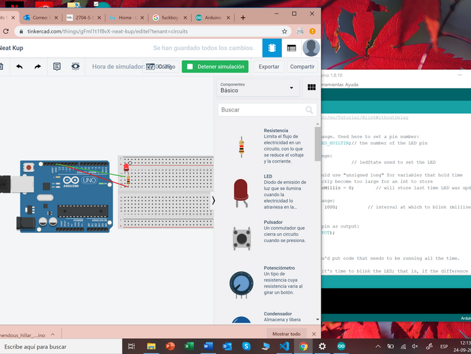Screen dimensions: 471x354
Task: Open Excel from the taskbar
Action: 189,346
